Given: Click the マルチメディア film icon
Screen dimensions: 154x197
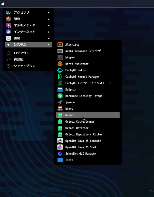Looking at the screenshot, I should pos(8,25).
